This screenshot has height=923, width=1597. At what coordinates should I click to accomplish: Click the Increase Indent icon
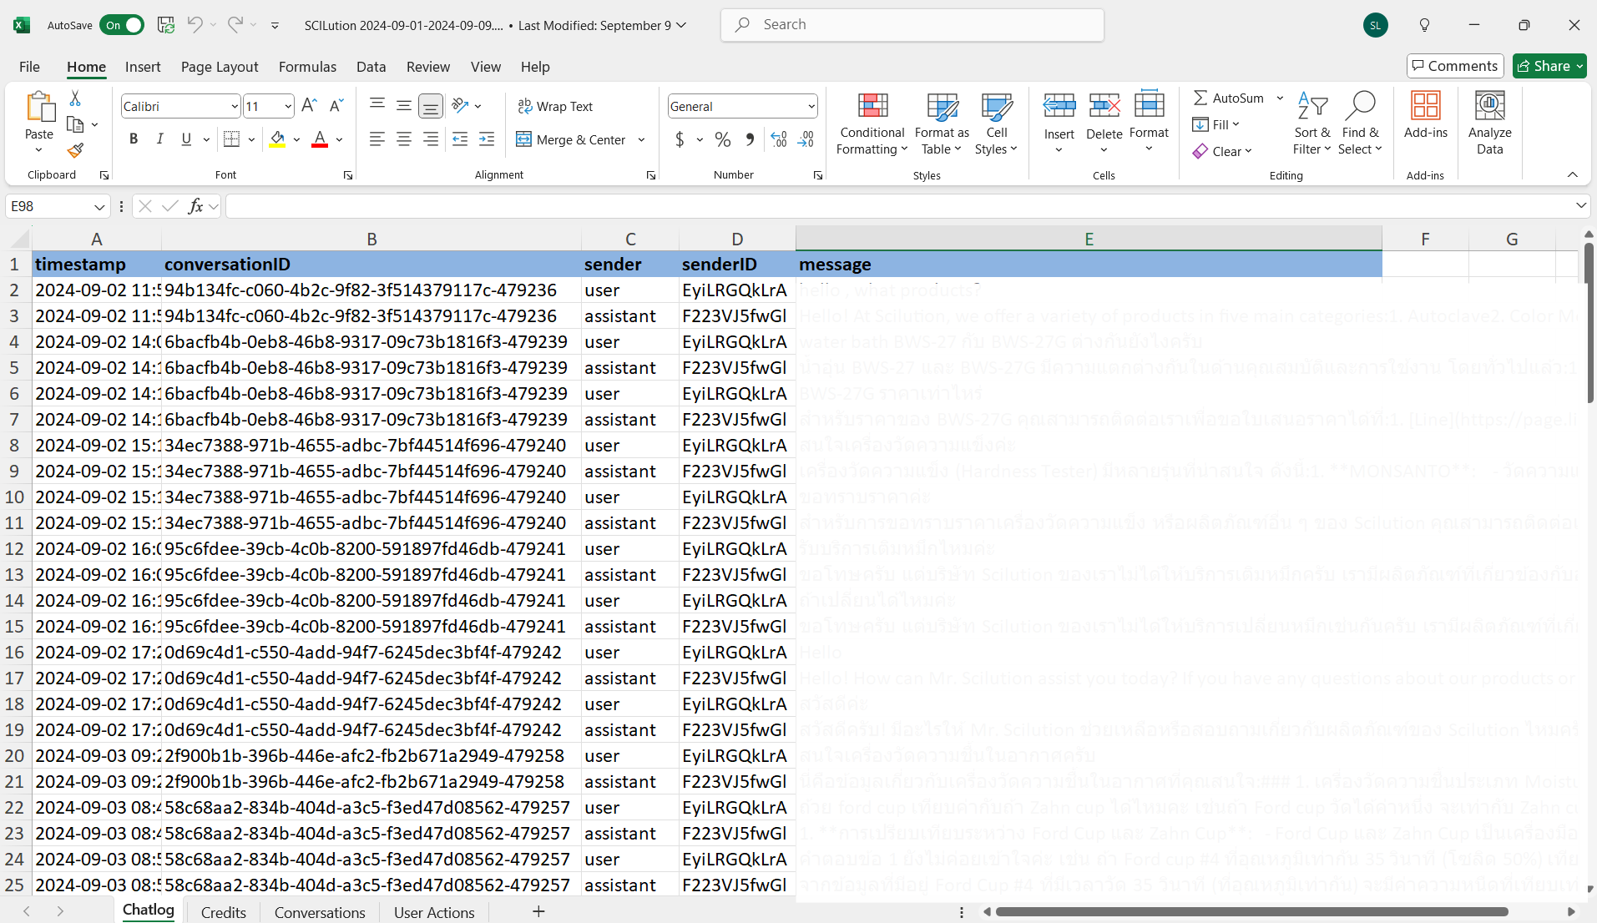(487, 139)
